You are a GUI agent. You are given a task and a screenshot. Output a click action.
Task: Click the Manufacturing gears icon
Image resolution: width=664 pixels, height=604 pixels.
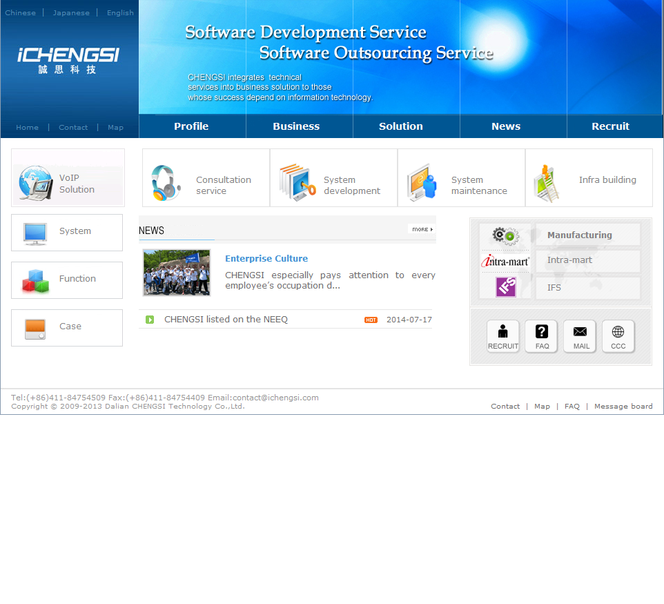click(505, 235)
